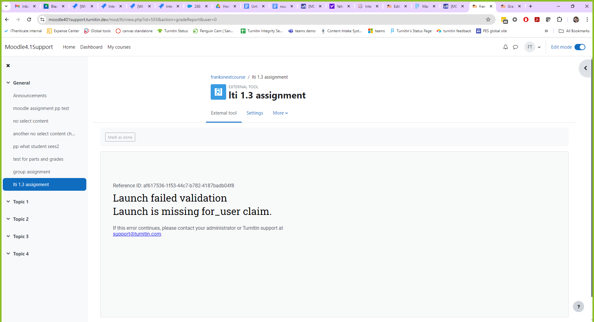Open test for parts and grades item
Screen dimensions: 594x322
38,159
